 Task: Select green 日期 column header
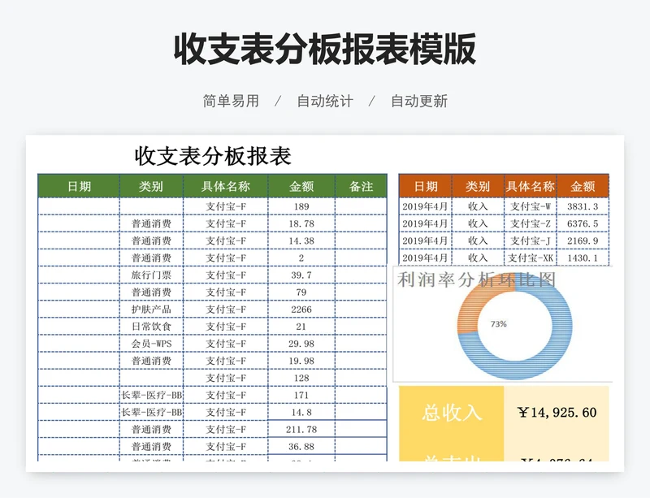(79, 186)
